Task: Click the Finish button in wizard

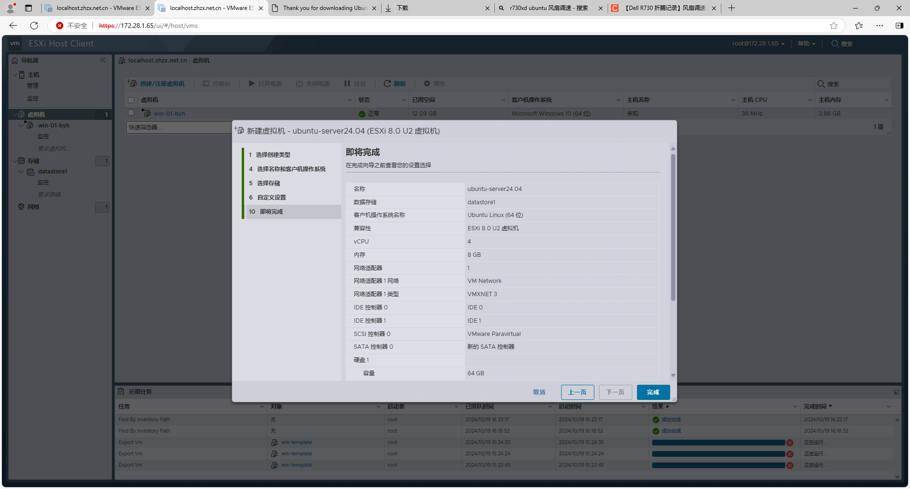Action: pos(653,392)
